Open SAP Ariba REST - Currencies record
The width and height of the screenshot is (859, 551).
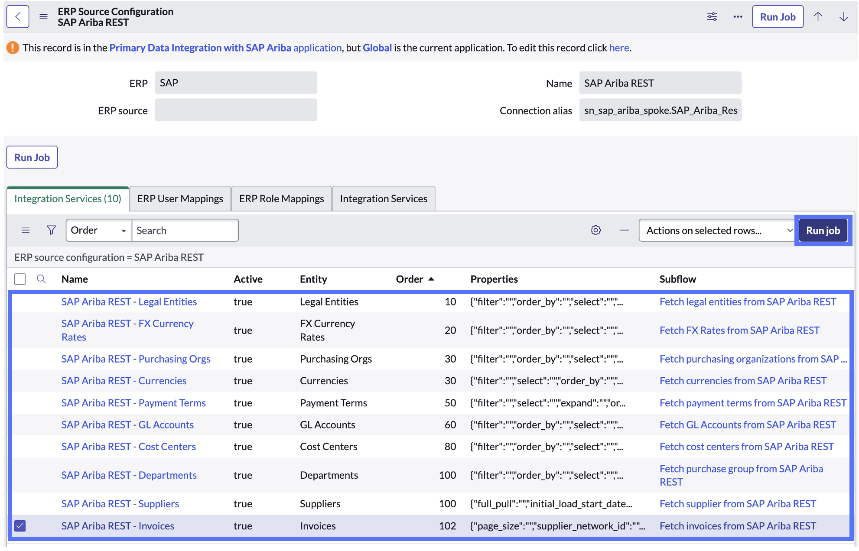(124, 380)
